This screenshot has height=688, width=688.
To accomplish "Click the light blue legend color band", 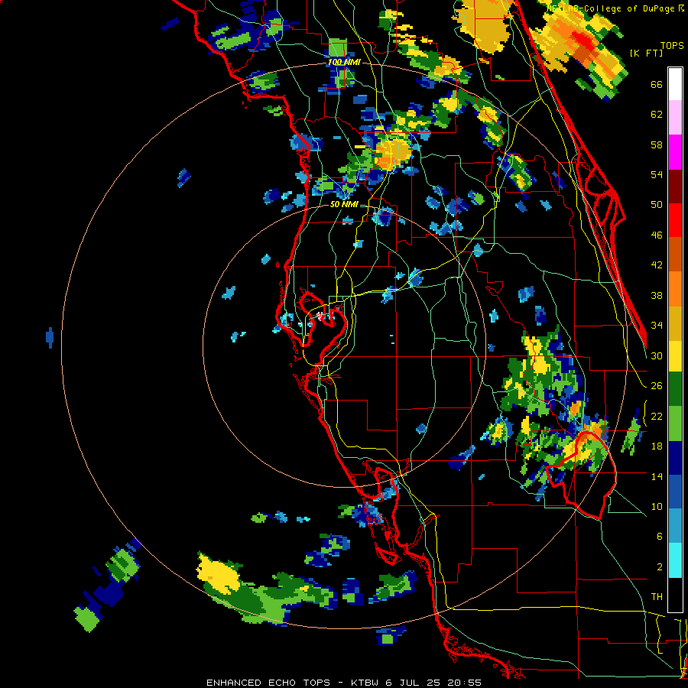I will pos(675,526).
